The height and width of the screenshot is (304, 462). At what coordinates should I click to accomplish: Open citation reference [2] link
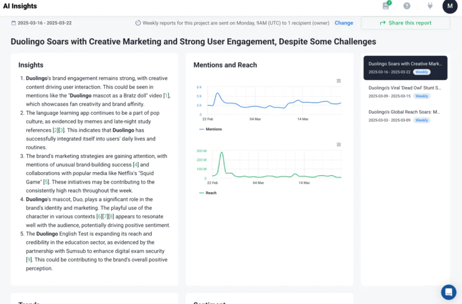coord(55,130)
